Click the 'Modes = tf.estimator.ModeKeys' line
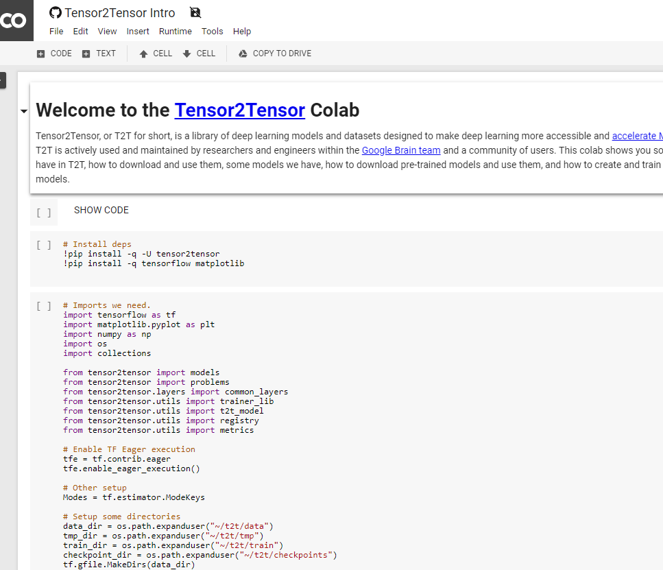The width and height of the screenshot is (663, 570). click(134, 497)
